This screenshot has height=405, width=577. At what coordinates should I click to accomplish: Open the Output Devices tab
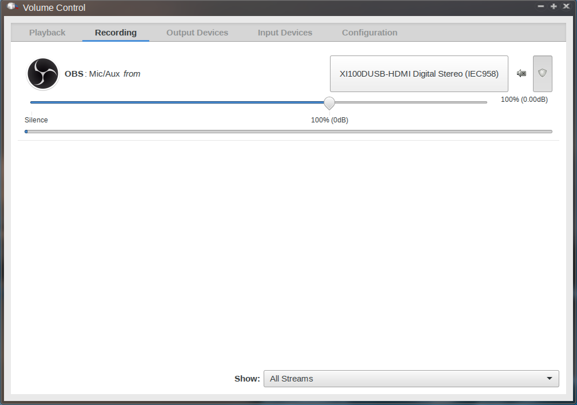(197, 33)
